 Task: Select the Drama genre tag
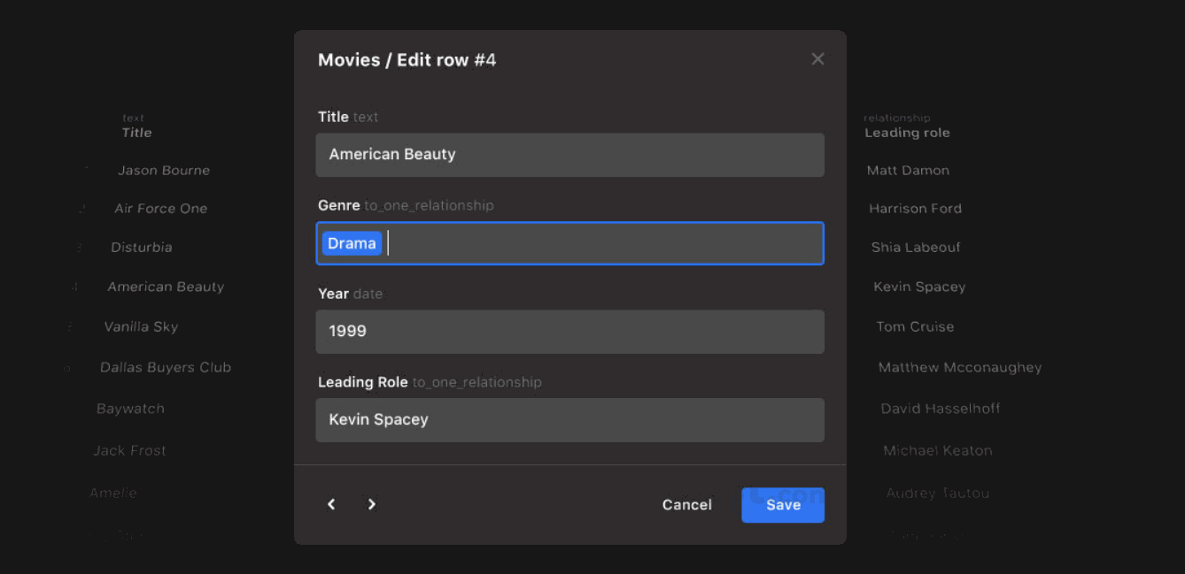pos(352,243)
